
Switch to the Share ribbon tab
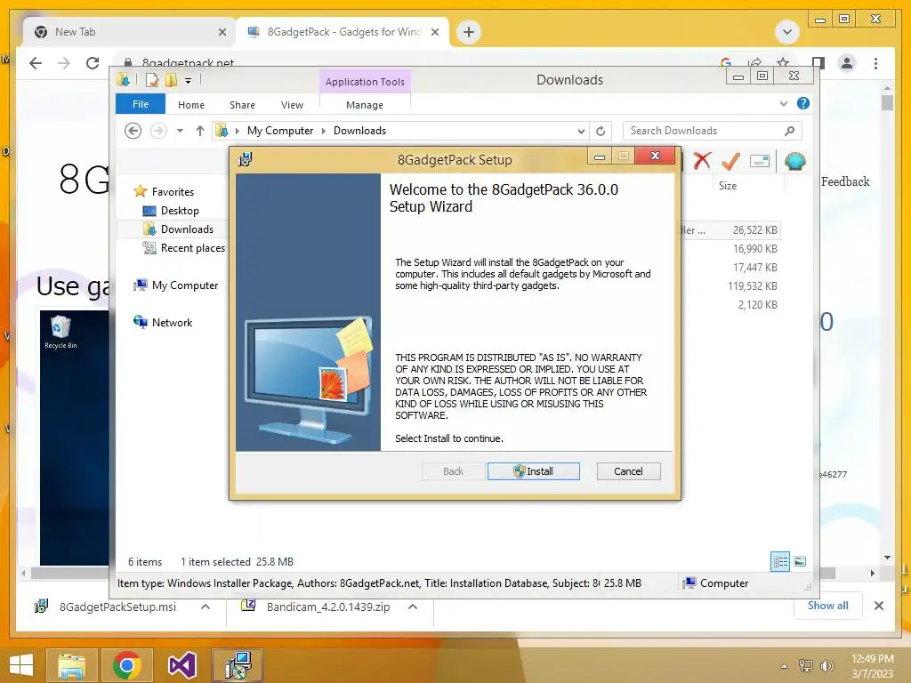pos(242,105)
